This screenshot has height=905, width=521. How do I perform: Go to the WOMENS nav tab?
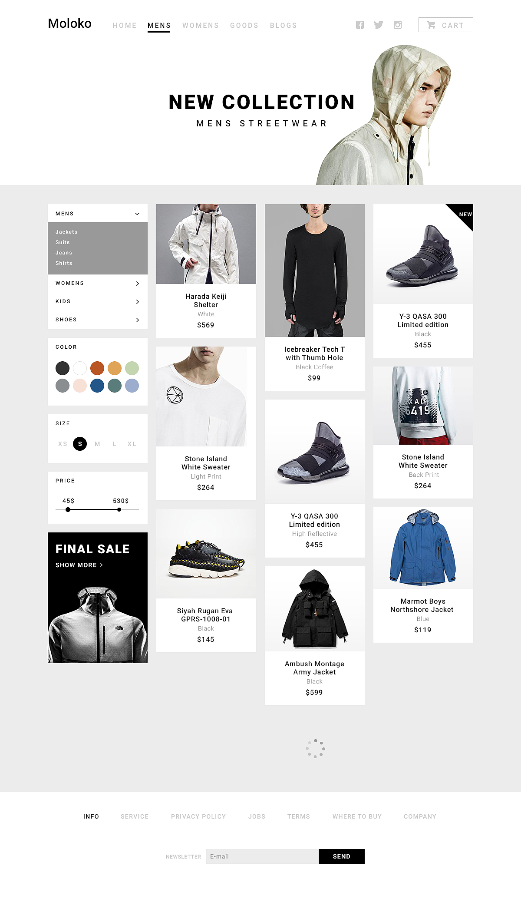[201, 26]
